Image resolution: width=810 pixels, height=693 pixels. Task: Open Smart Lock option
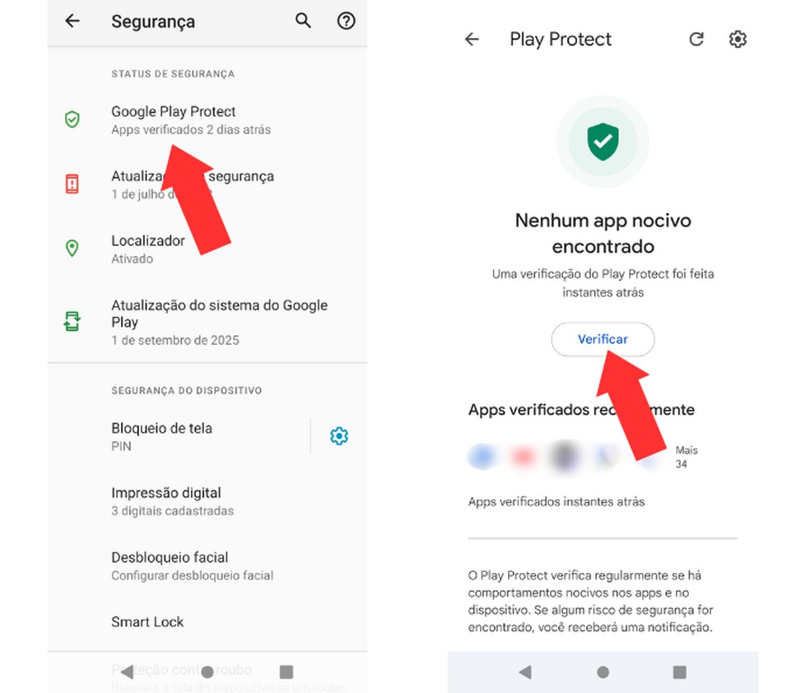coord(207,621)
